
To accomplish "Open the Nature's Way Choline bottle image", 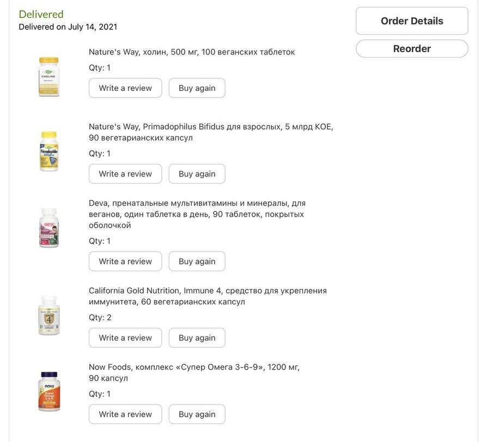I will [49, 77].
